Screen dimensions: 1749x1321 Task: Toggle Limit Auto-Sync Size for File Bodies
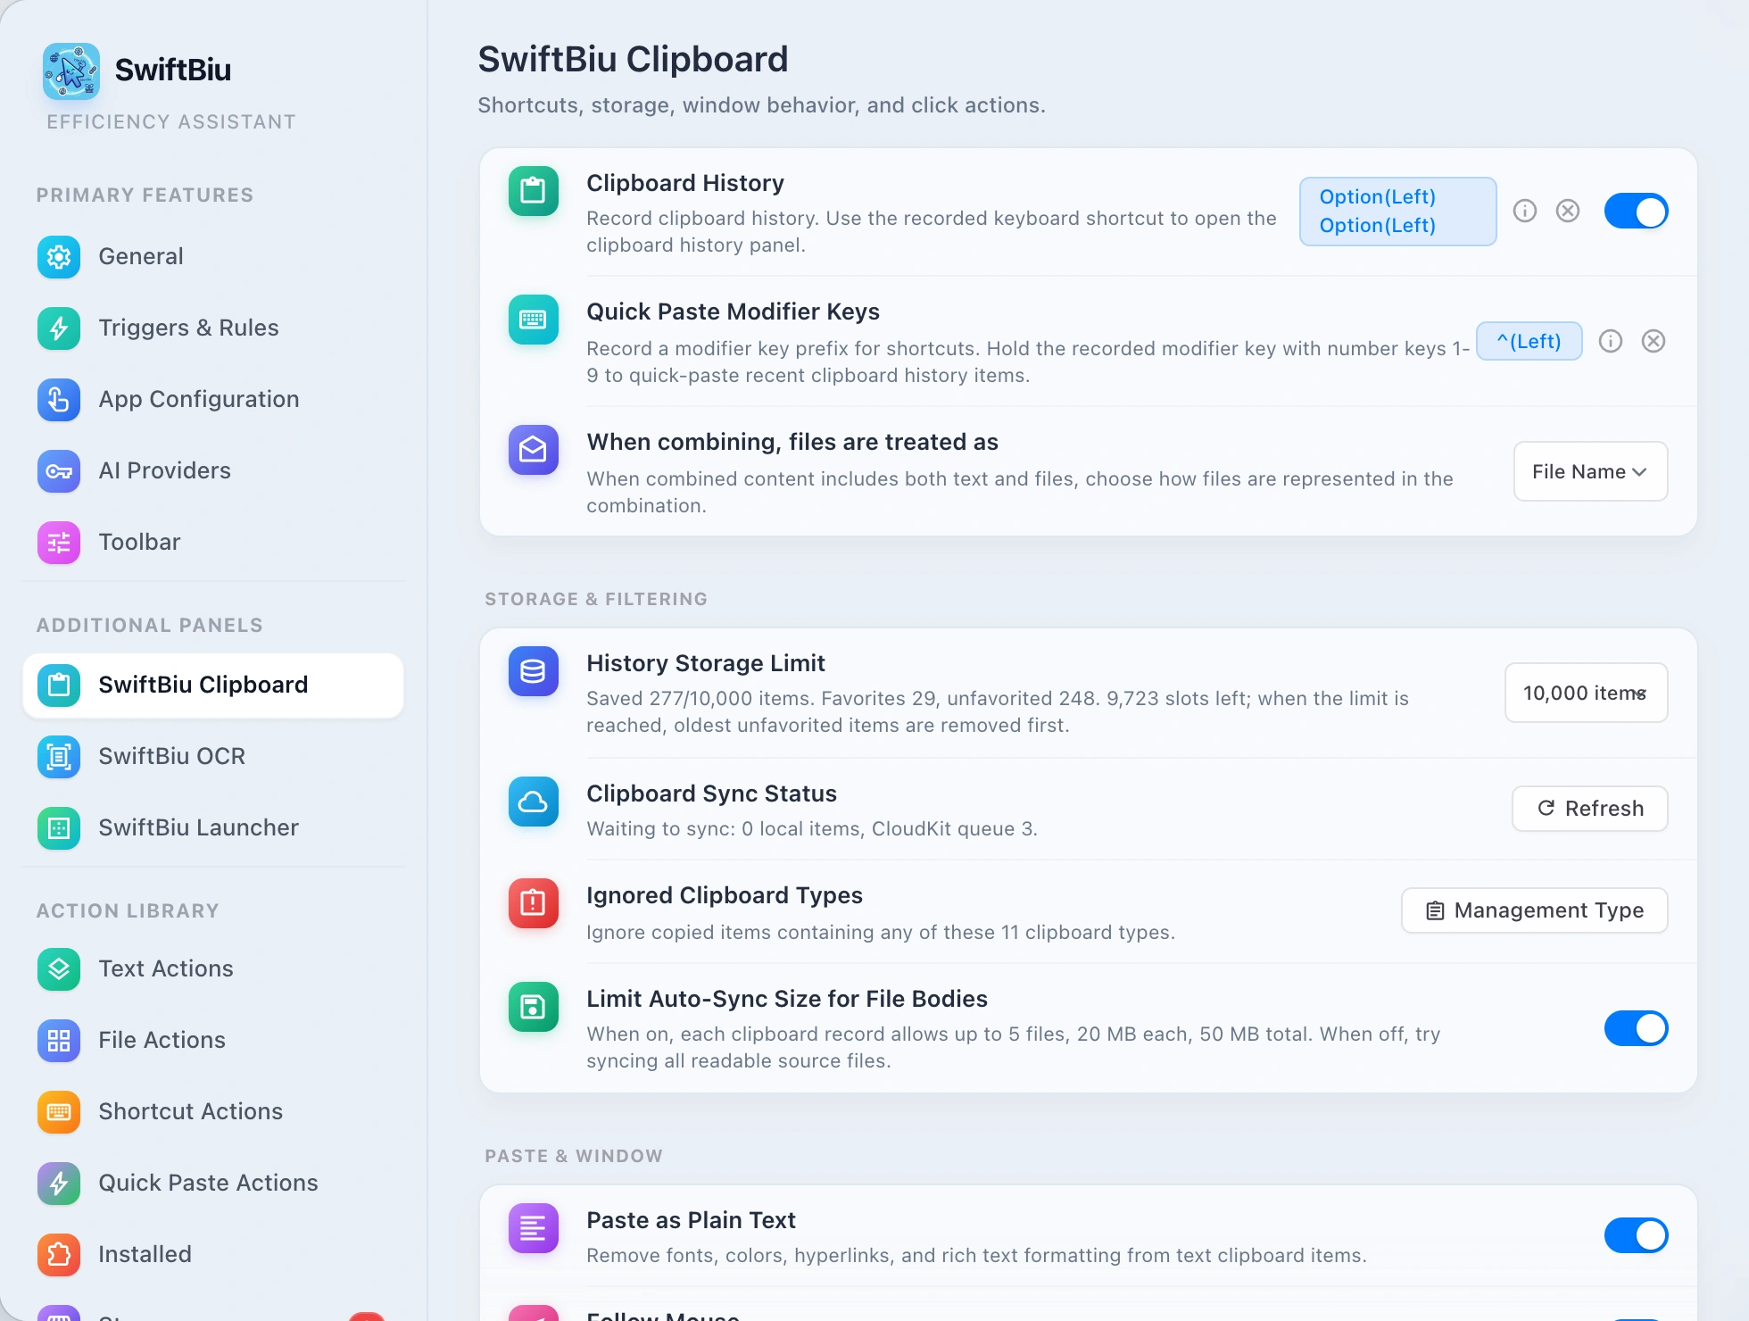pos(1637,1028)
